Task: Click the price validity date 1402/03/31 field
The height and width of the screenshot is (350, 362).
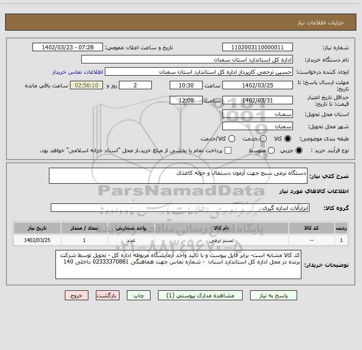Action: (258, 100)
